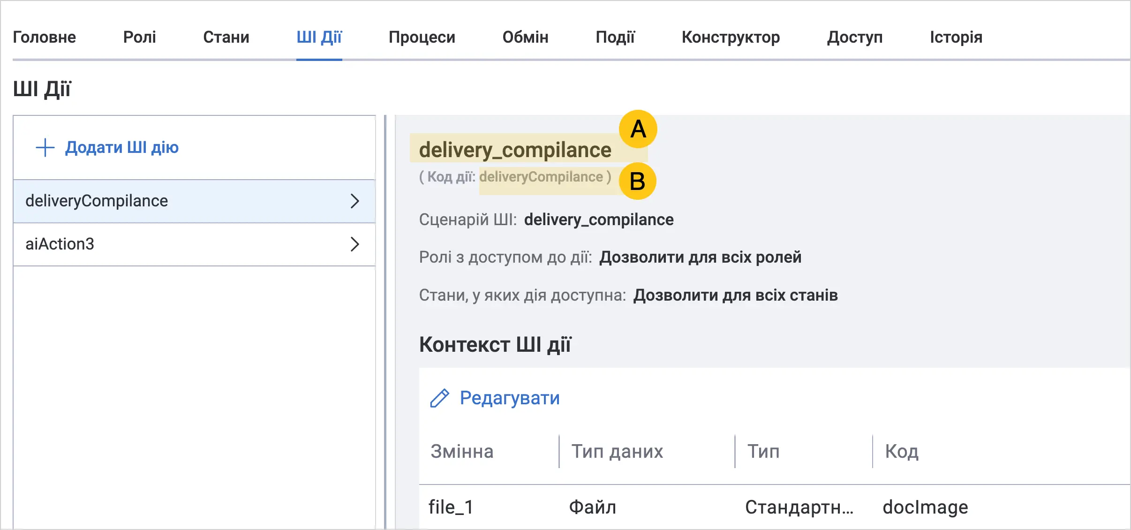Click the Сценарій ШІ value delivery_compilance
This screenshot has width=1131, height=530.
point(599,220)
